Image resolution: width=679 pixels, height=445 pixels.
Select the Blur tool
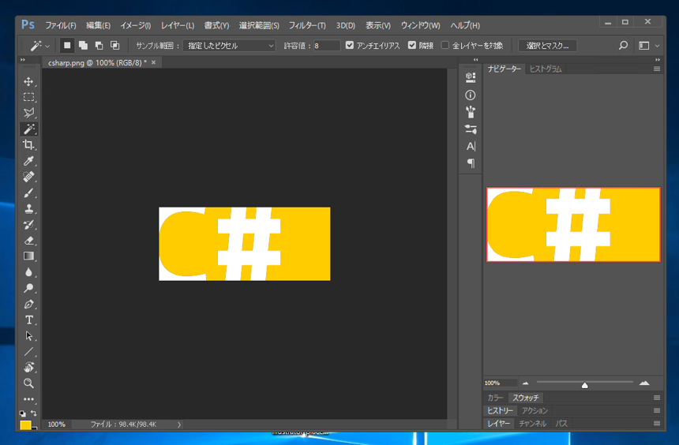click(28, 272)
